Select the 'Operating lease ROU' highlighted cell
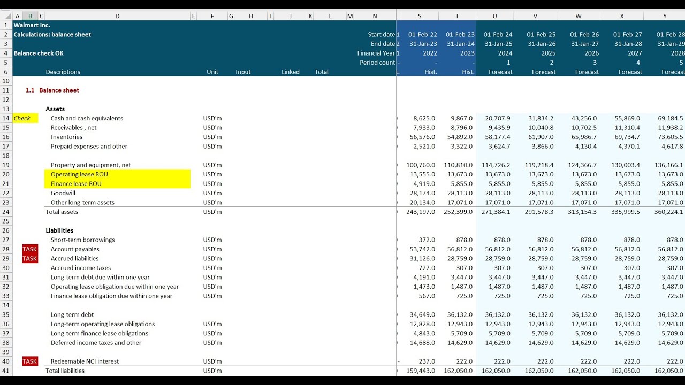 117,174
